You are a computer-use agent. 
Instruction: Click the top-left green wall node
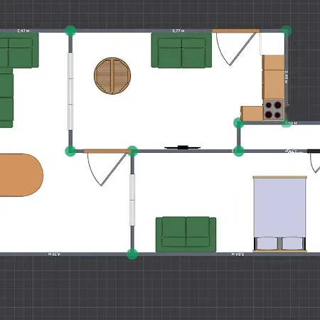70,31
